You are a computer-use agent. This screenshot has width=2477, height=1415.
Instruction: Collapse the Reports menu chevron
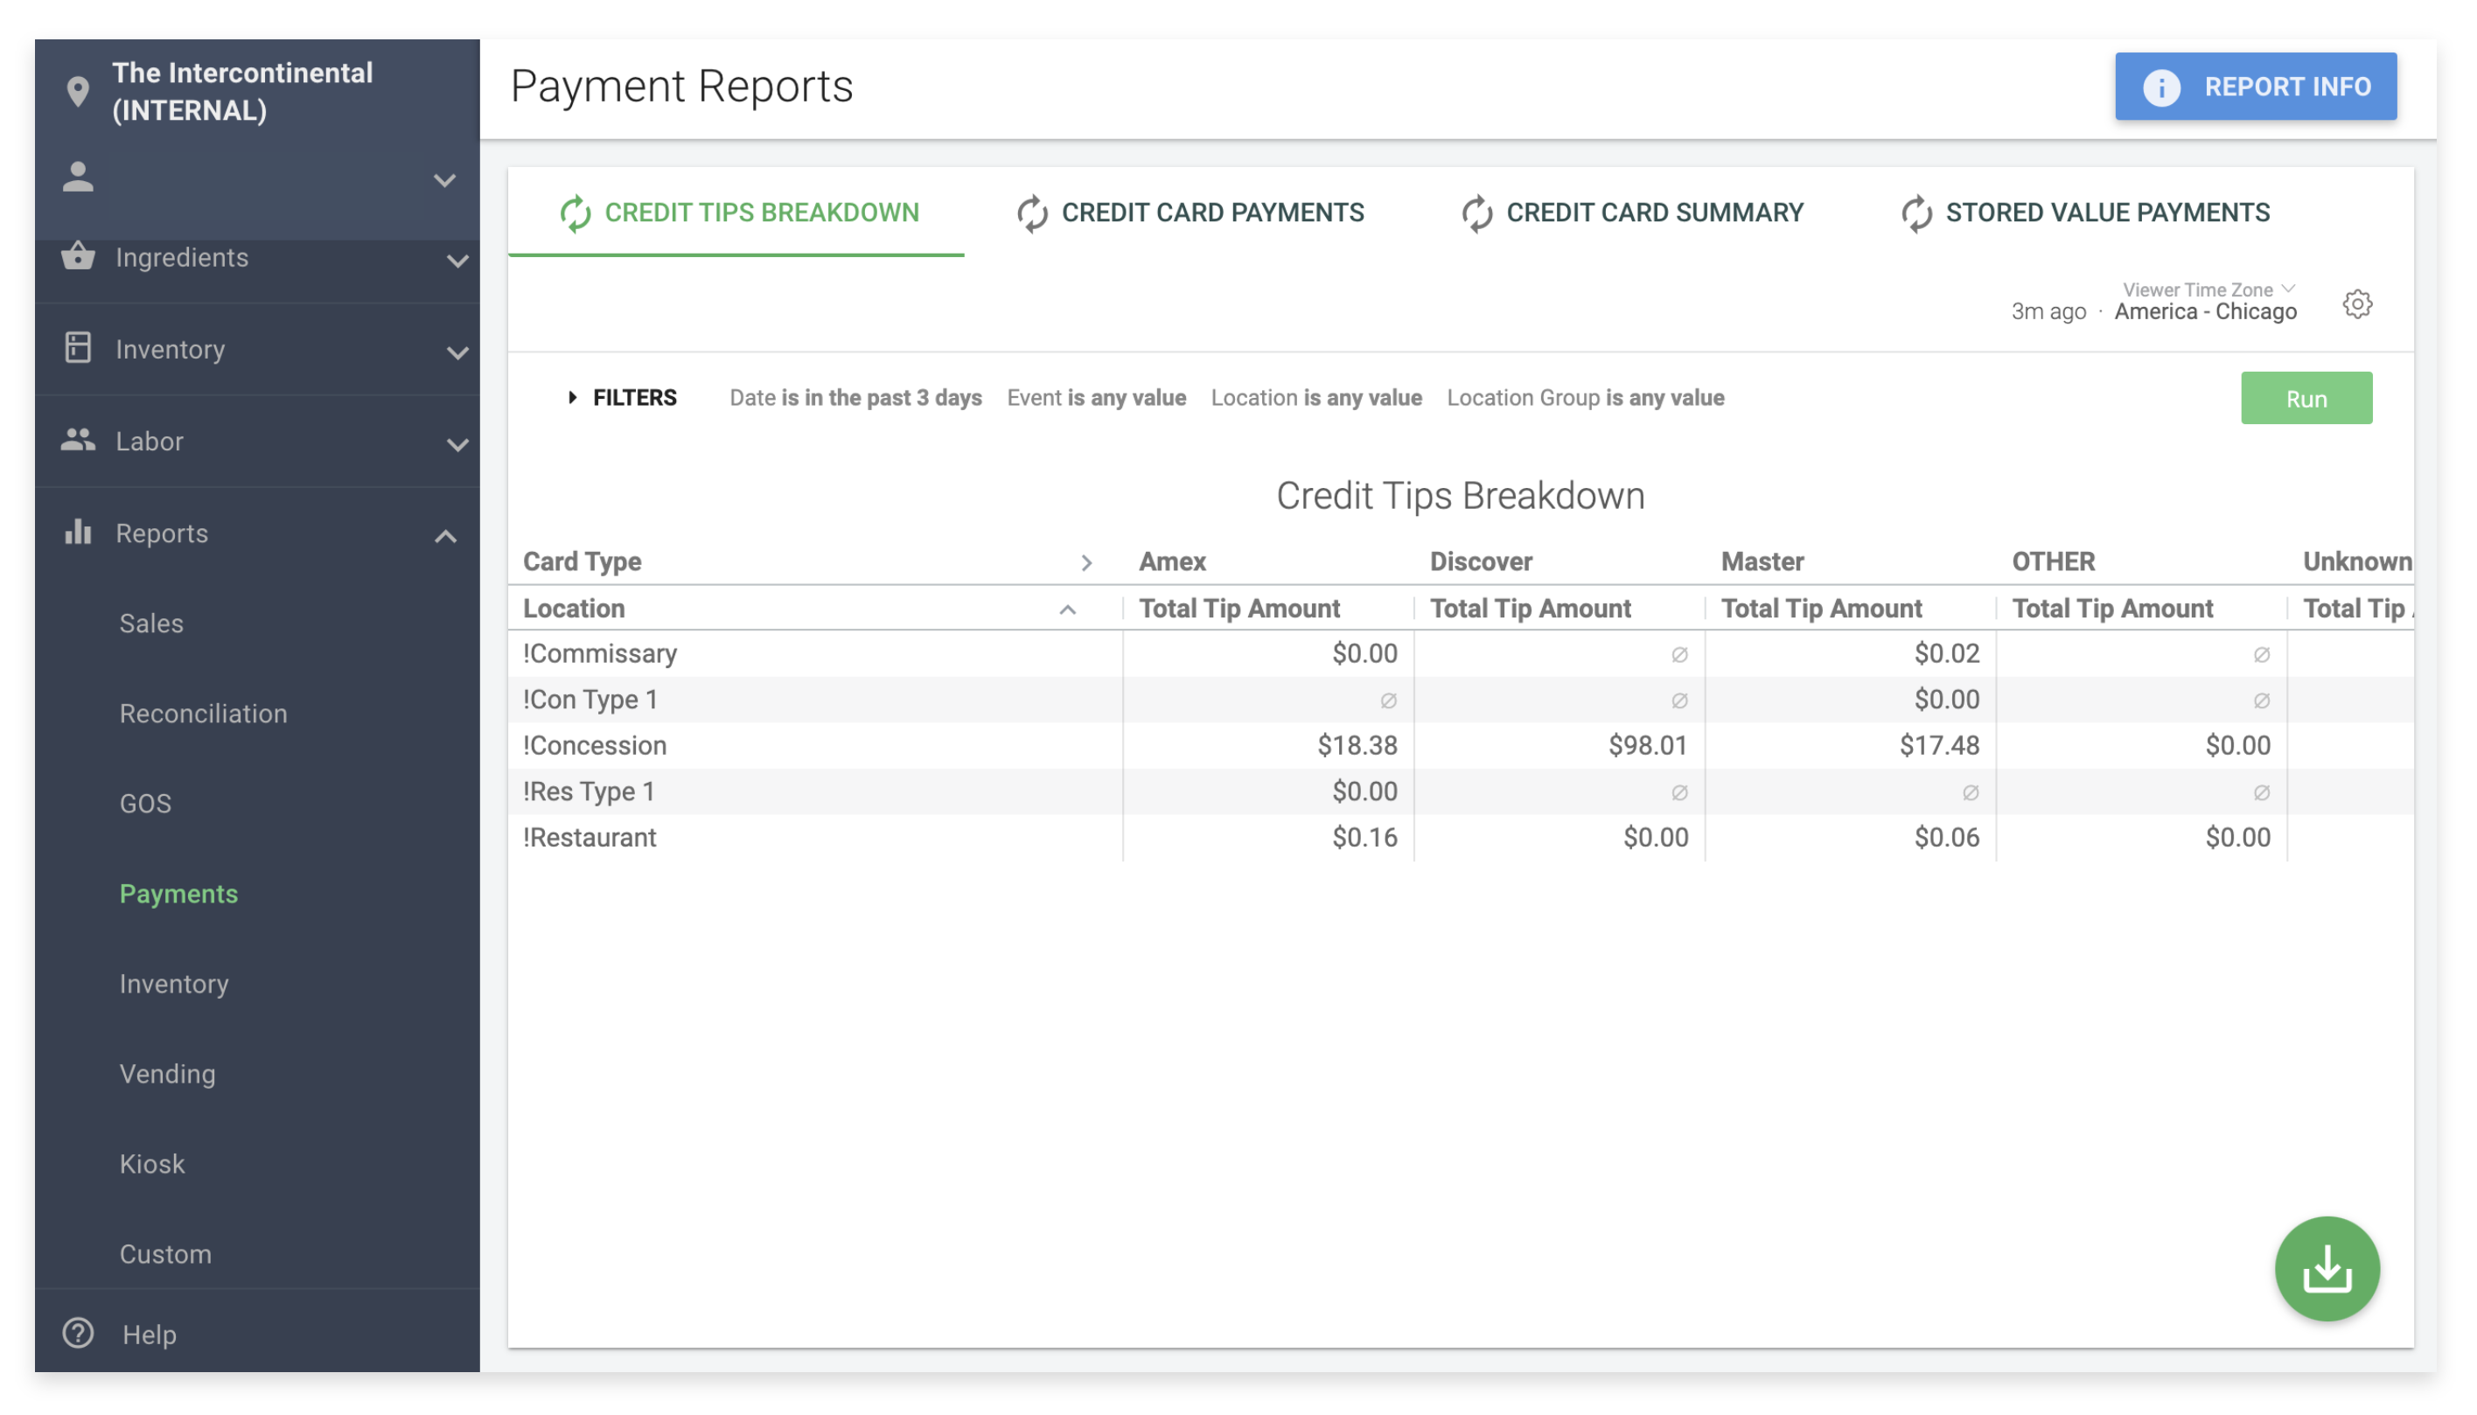point(445,536)
